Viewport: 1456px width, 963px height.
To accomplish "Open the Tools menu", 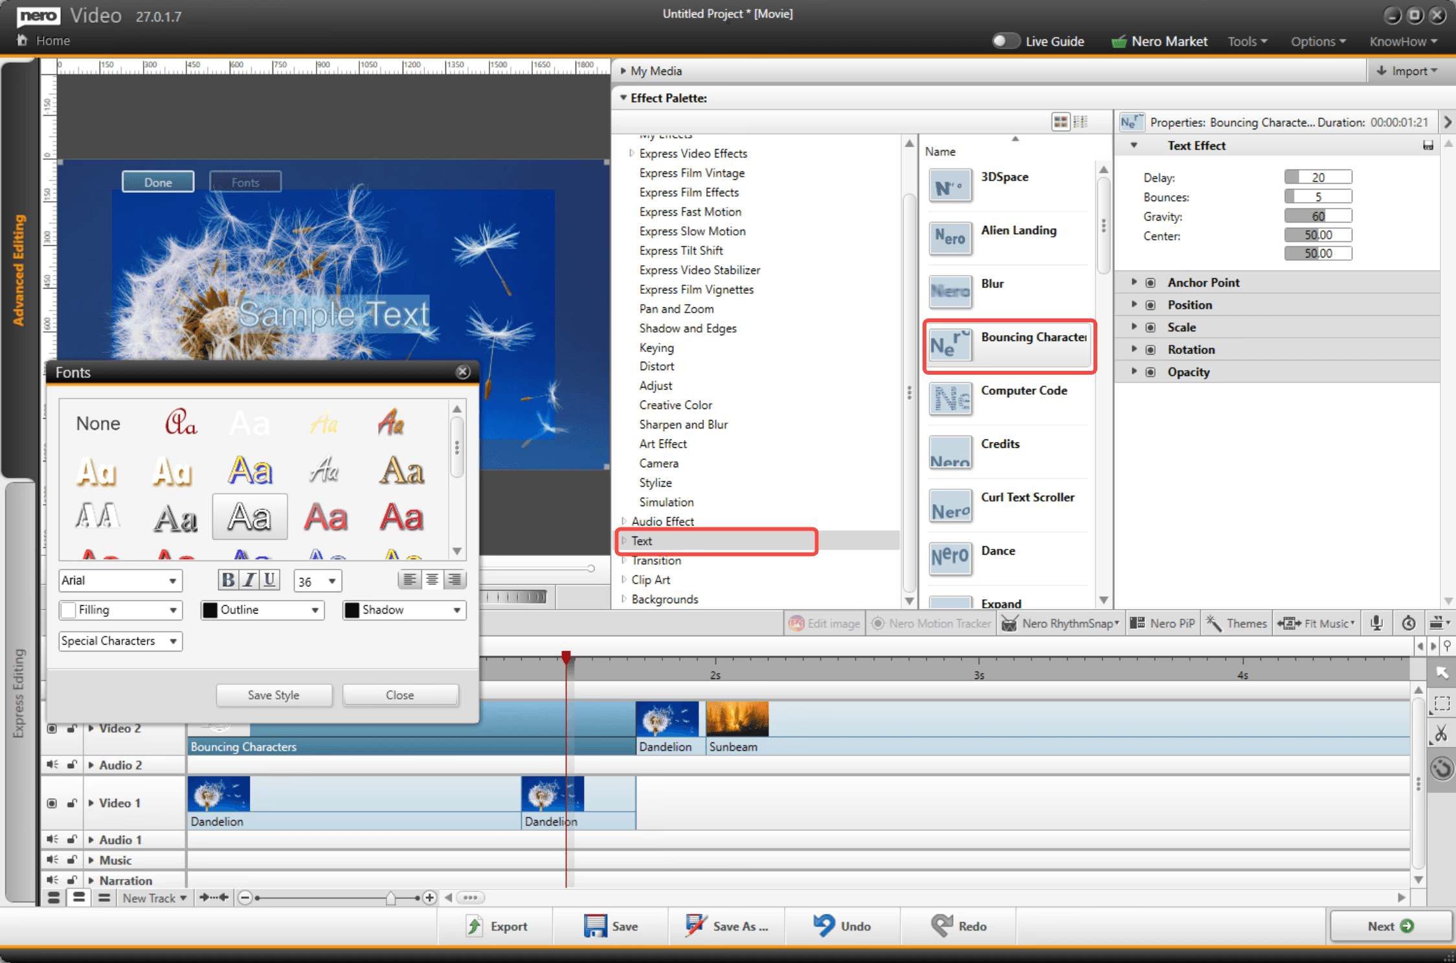I will 1247,41.
